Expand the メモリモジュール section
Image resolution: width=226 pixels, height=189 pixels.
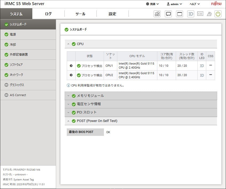[x=90, y=96]
